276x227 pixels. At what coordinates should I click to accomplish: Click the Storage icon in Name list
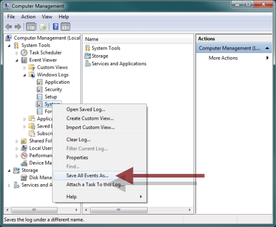(x=88, y=56)
